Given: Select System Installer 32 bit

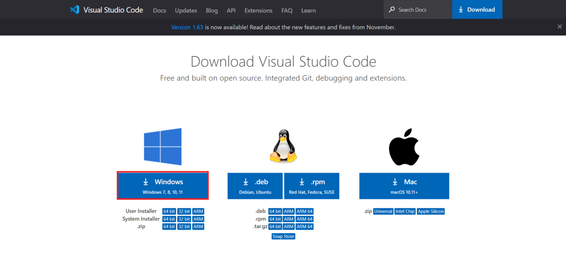Looking at the screenshot, I should coord(184,219).
